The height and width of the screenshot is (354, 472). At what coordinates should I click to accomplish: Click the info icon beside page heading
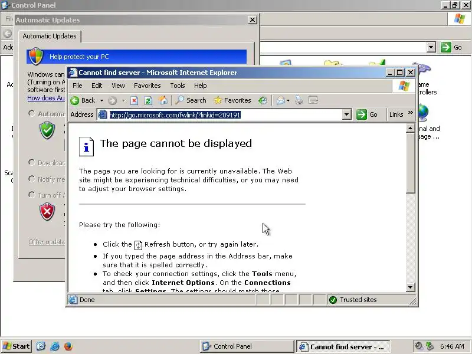coord(86,146)
